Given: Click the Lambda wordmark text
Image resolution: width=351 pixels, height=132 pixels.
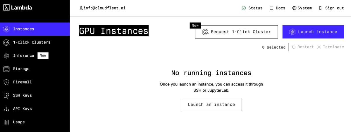Looking at the screenshot, I should tap(21, 8).
